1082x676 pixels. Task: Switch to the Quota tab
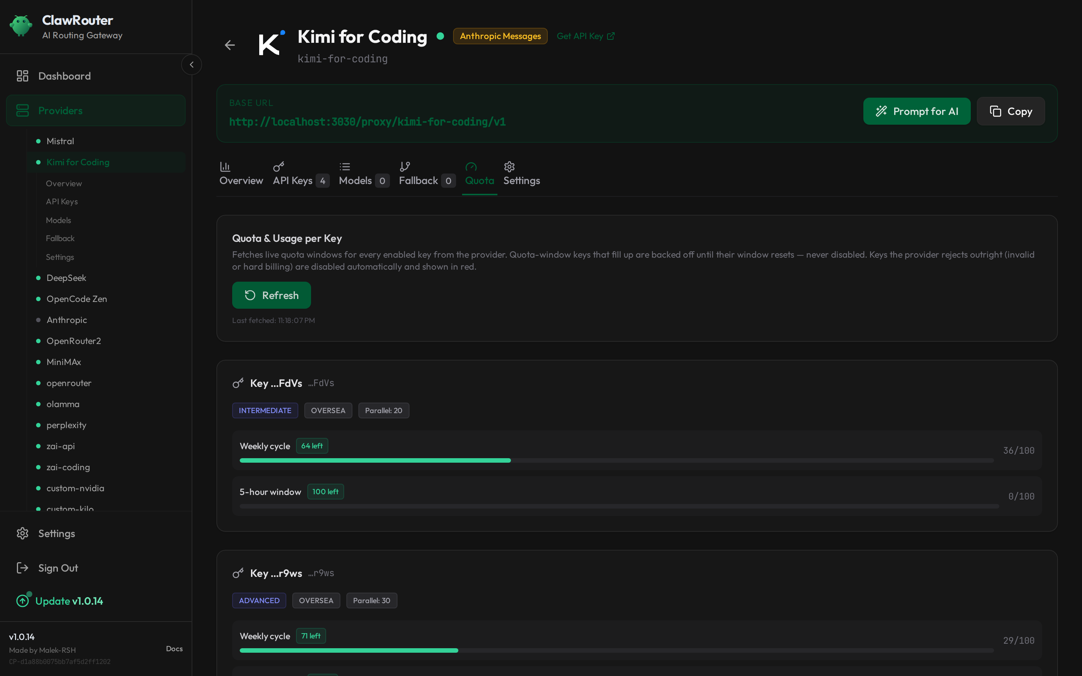coord(479,174)
